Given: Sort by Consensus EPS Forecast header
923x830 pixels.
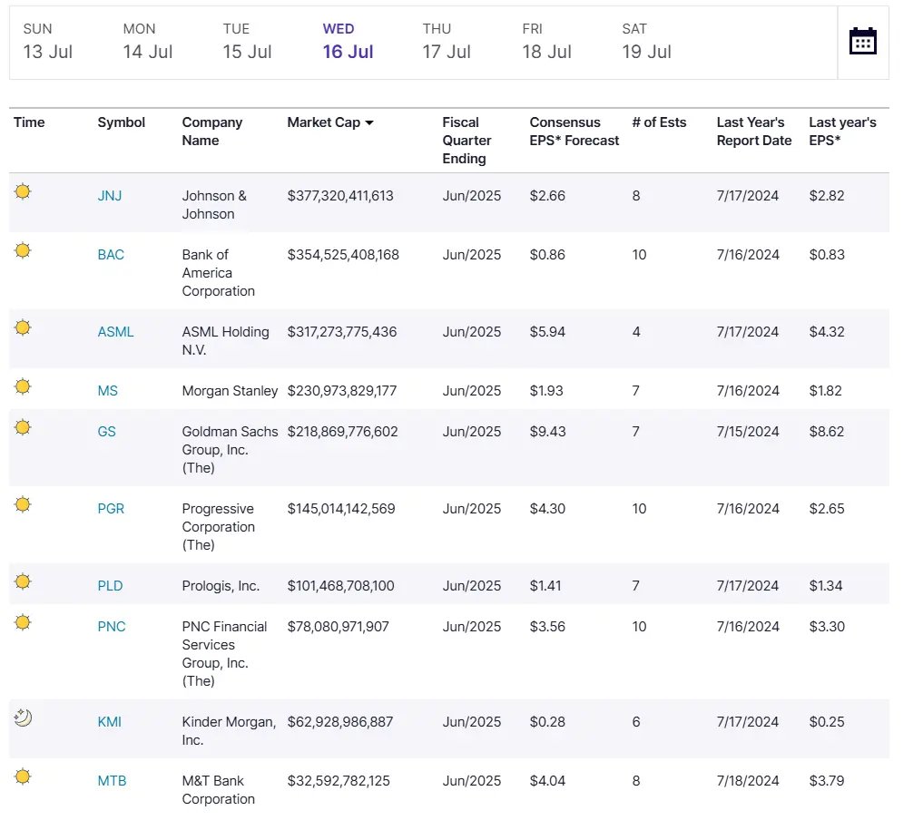Looking at the screenshot, I should tap(574, 132).
